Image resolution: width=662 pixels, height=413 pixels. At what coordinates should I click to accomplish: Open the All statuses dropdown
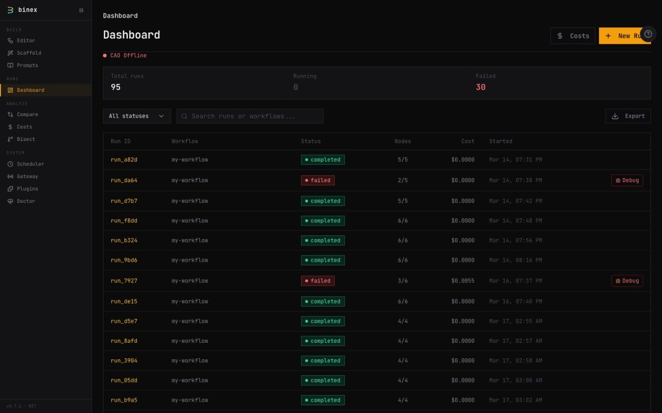point(137,116)
